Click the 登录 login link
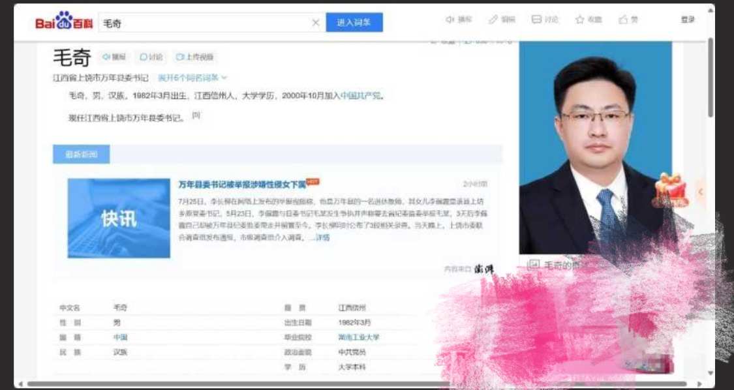The width and height of the screenshot is (734, 390). pos(688,20)
